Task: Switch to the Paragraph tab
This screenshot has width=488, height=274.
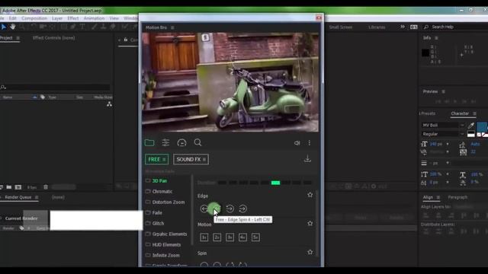Action: pos(457,197)
